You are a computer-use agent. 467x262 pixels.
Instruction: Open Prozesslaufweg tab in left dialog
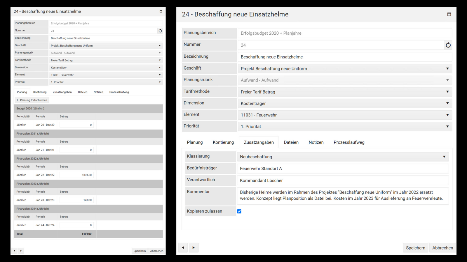(119, 92)
